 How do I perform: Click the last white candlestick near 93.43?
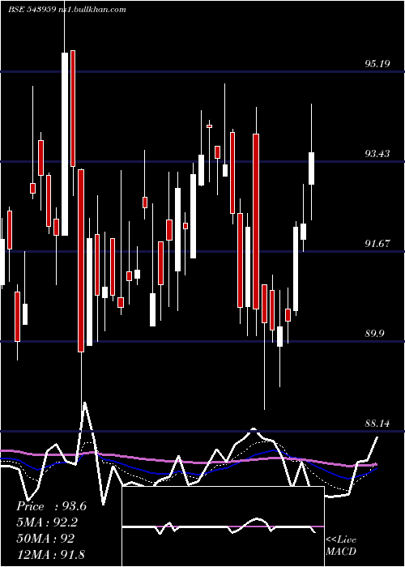point(311,168)
